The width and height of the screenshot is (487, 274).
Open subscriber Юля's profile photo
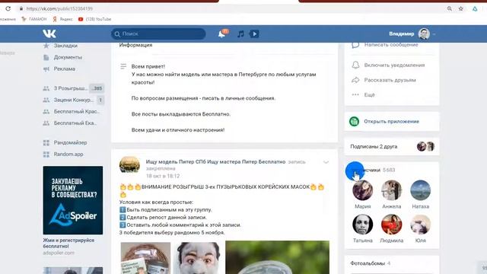(x=421, y=225)
